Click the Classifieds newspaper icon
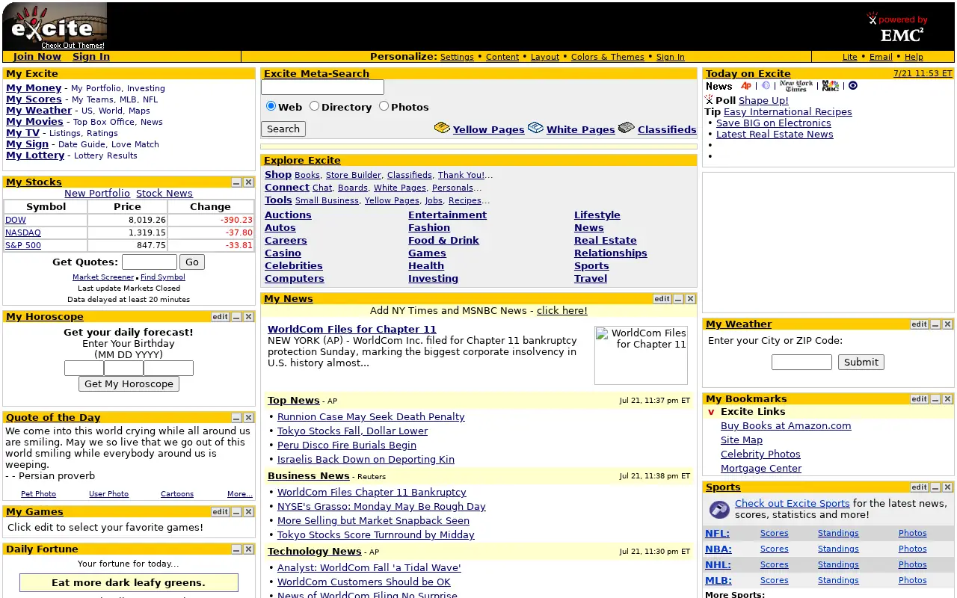The height and width of the screenshot is (598, 957). pyautogui.click(x=627, y=129)
